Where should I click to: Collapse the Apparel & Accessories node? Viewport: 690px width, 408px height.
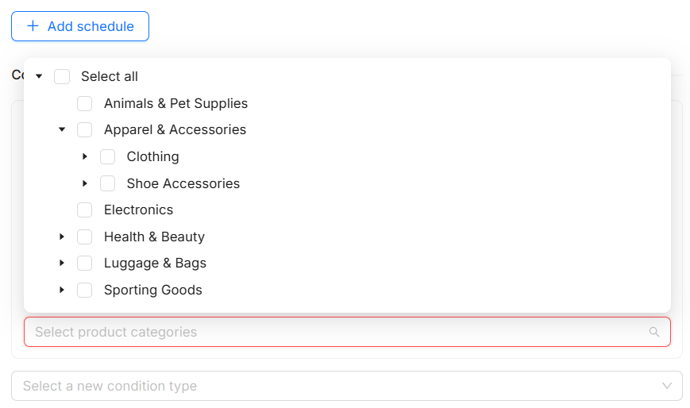point(62,129)
